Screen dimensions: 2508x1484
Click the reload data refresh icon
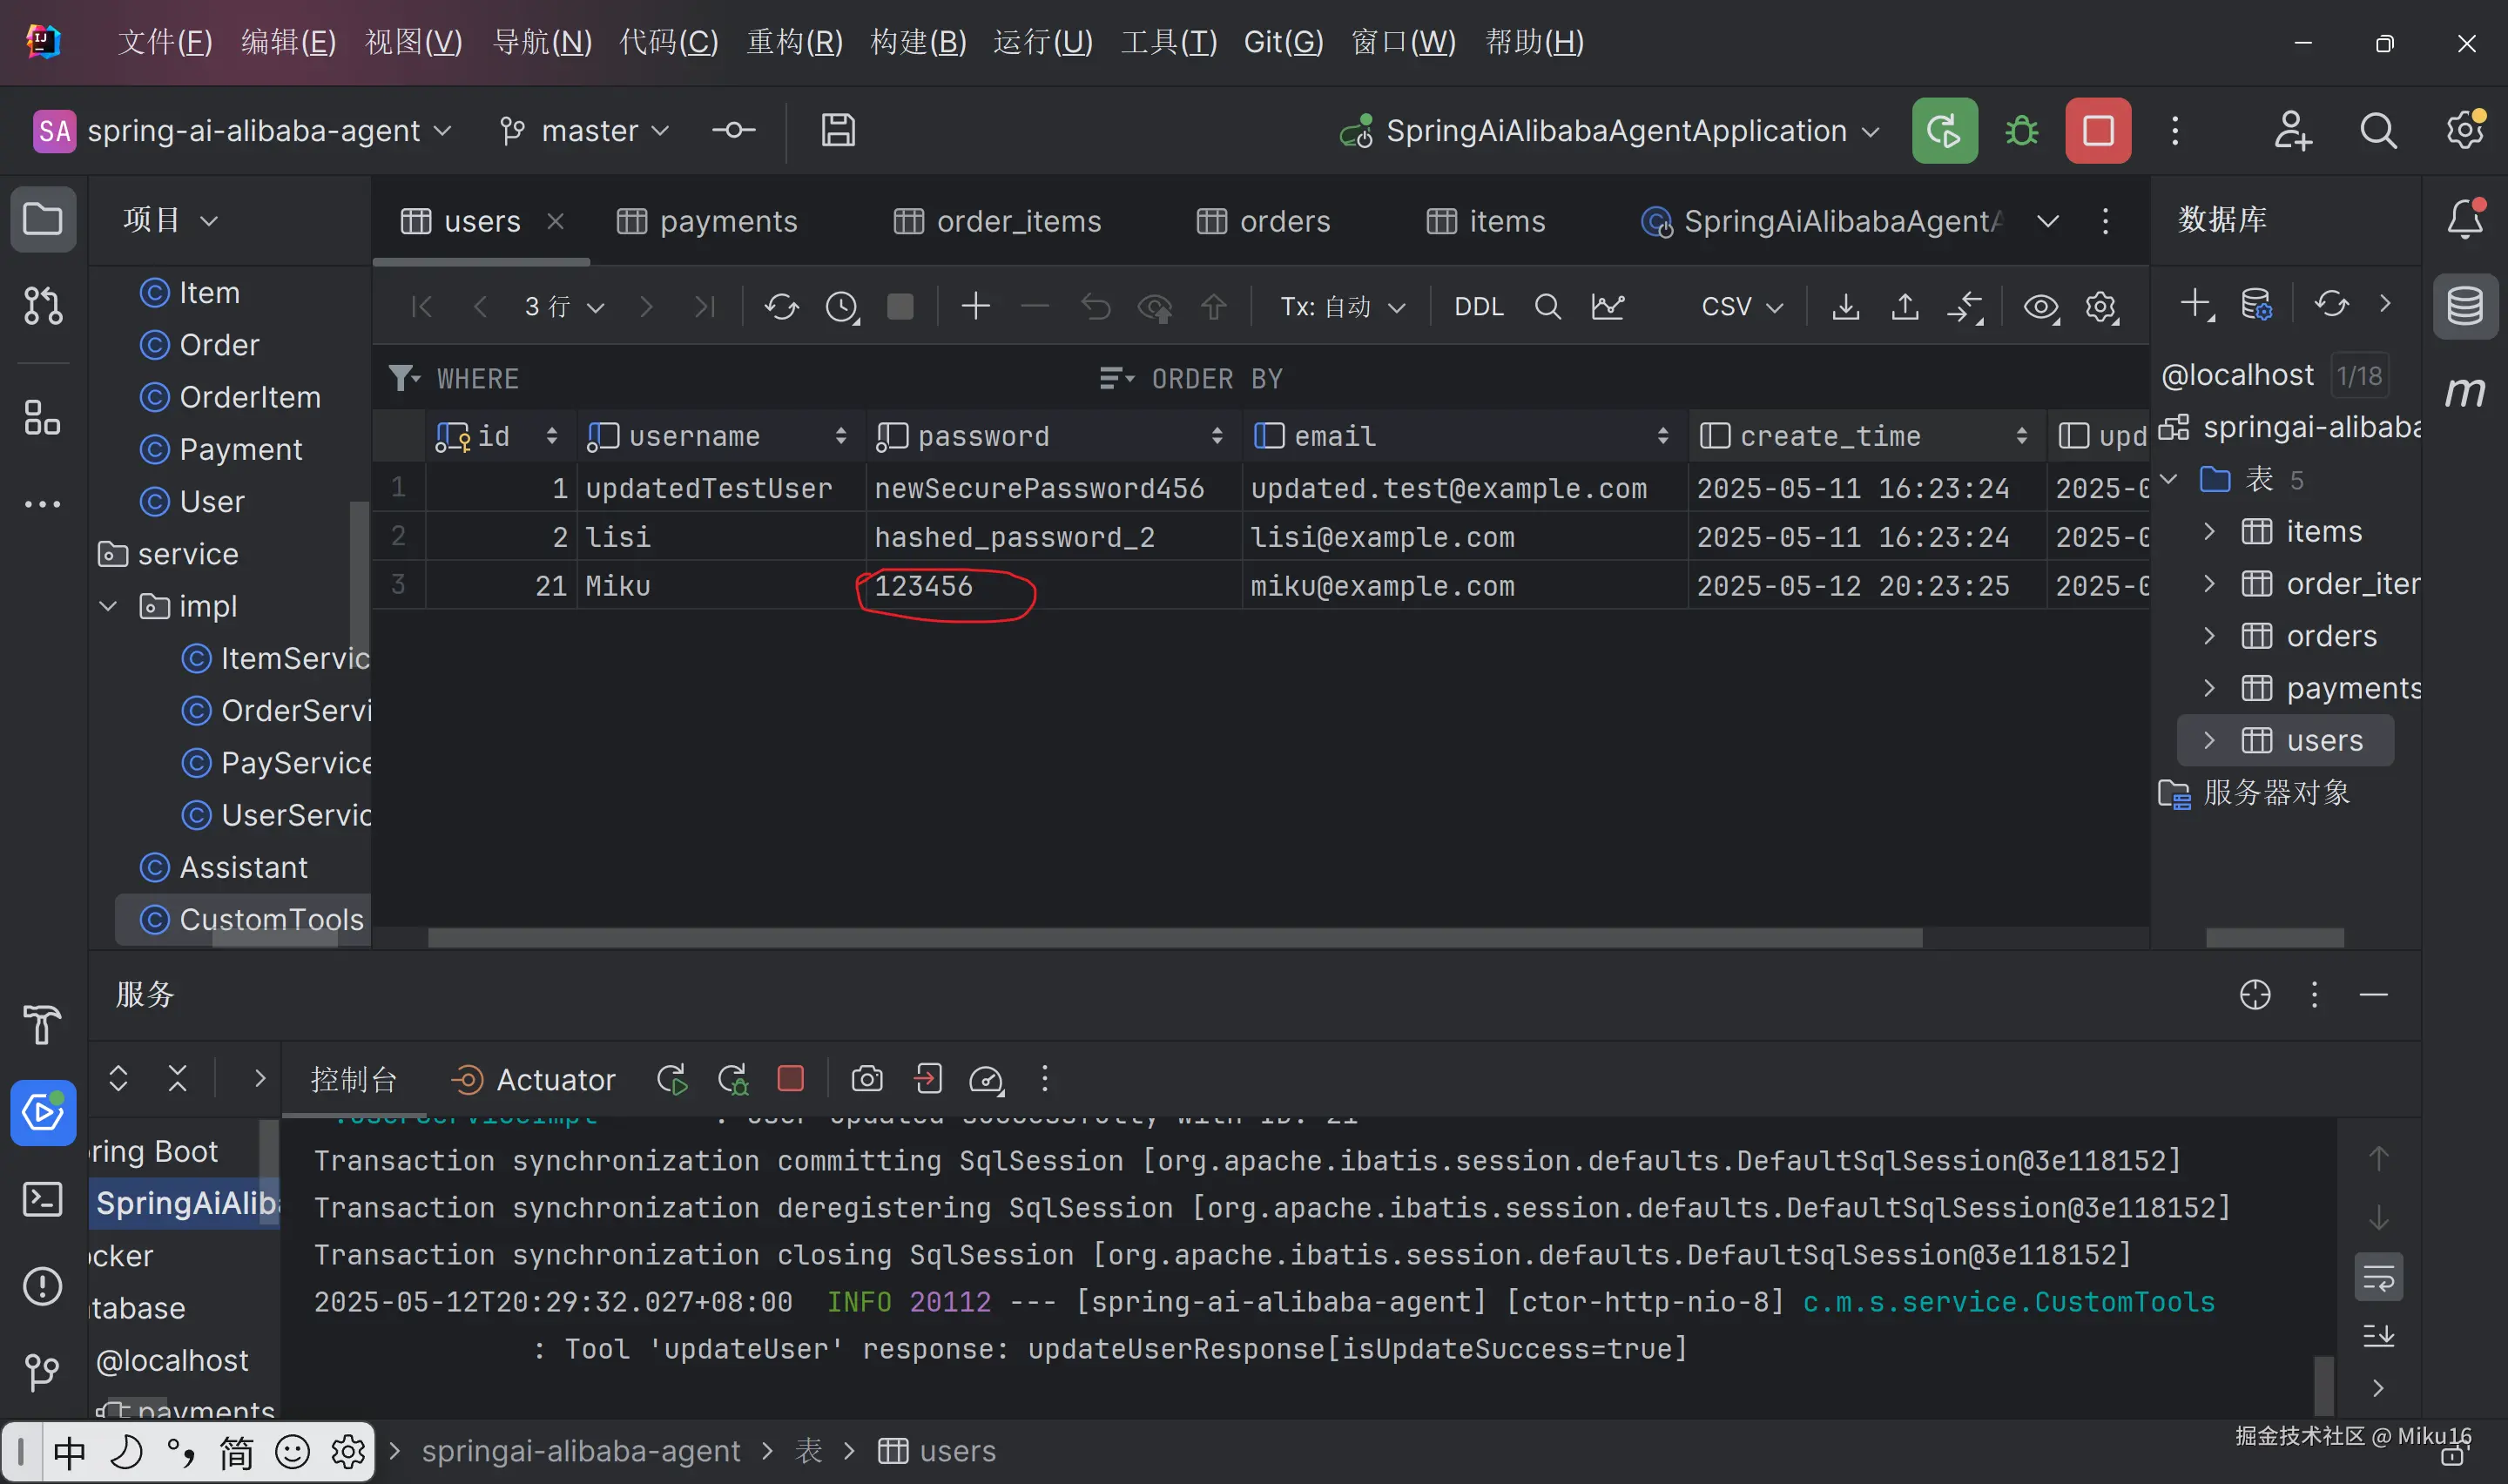(780, 306)
